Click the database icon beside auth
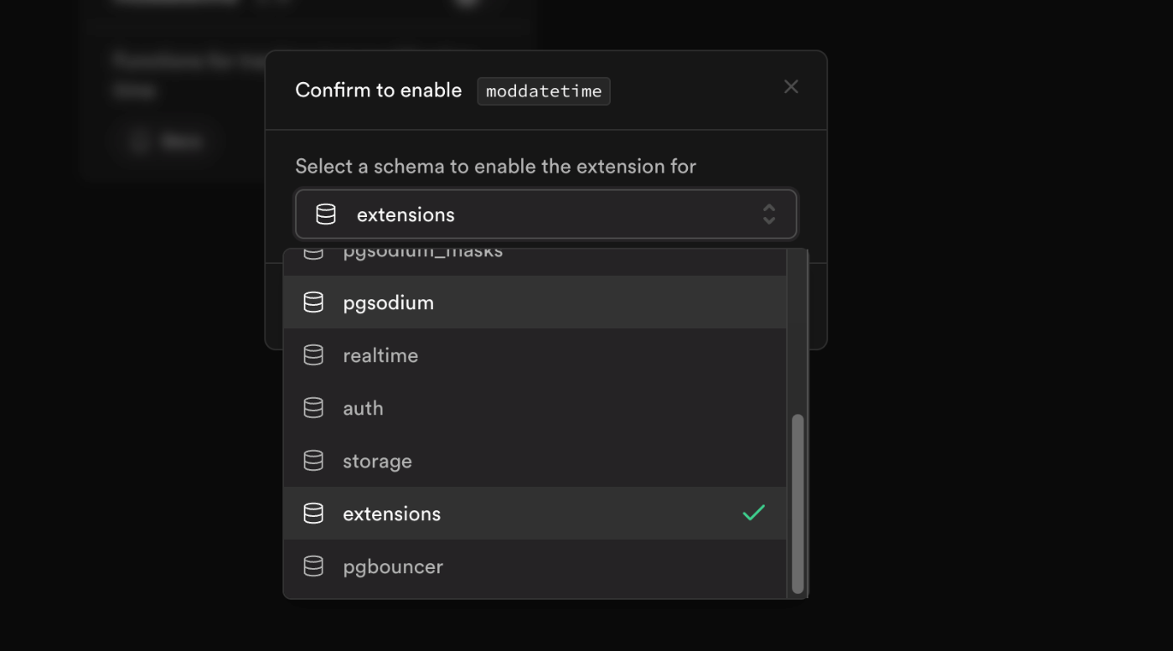This screenshot has height=651, width=1173. (x=313, y=408)
